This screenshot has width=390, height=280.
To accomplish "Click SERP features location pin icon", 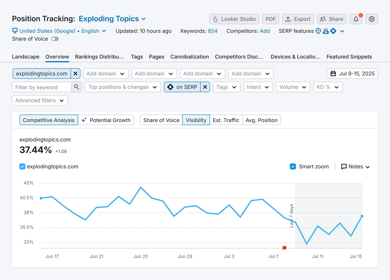I will tap(318, 31).
